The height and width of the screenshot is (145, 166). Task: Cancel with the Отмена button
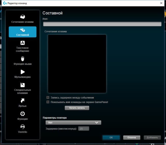[132, 138]
